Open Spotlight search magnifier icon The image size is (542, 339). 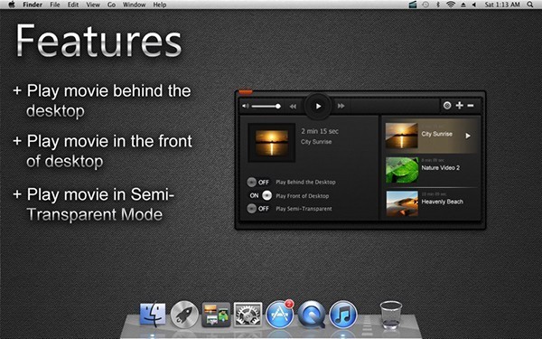(x=530, y=5)
